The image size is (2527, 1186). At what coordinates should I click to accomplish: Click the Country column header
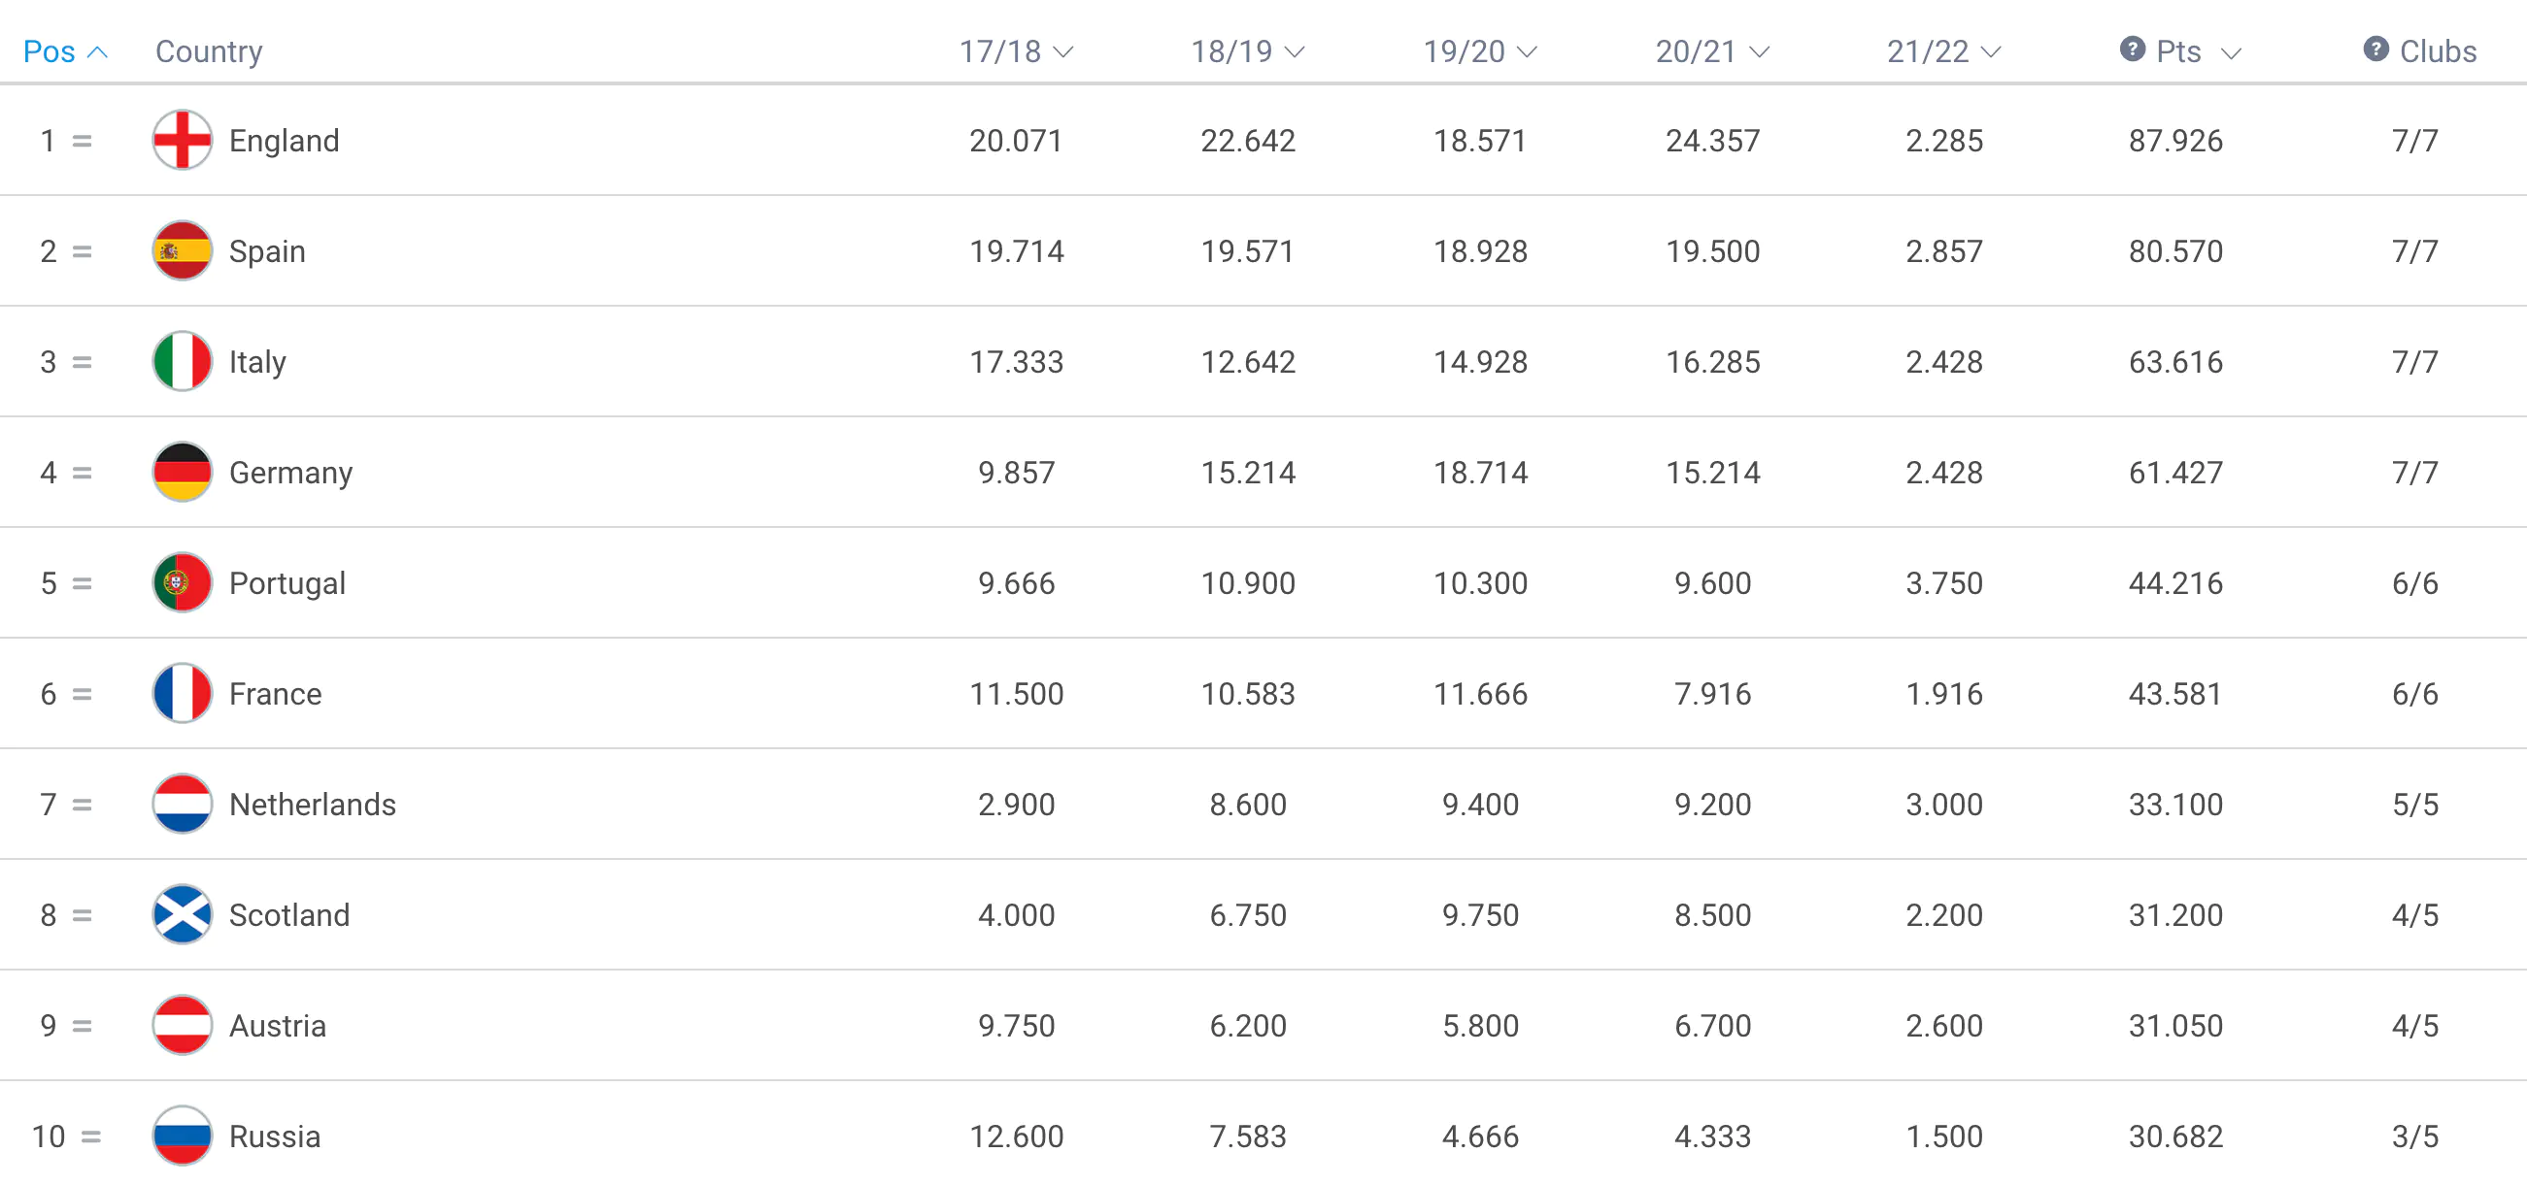tap(209, 51)
